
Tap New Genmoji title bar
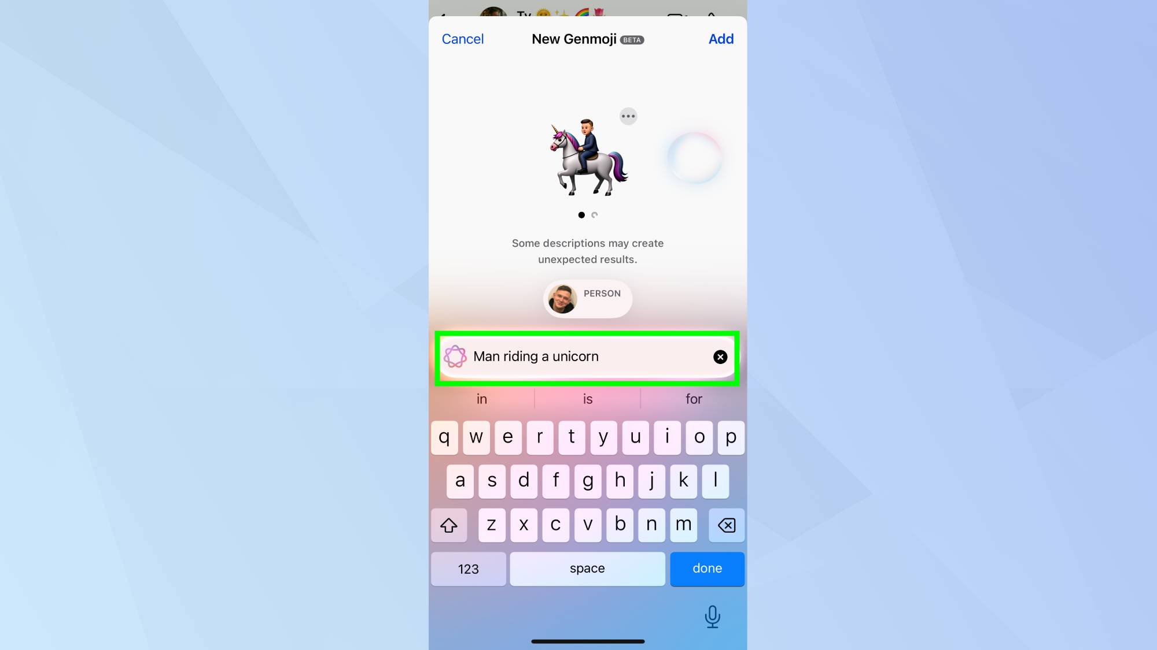588,39
